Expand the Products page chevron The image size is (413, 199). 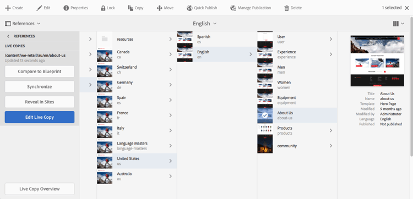[x=331, y=130]
